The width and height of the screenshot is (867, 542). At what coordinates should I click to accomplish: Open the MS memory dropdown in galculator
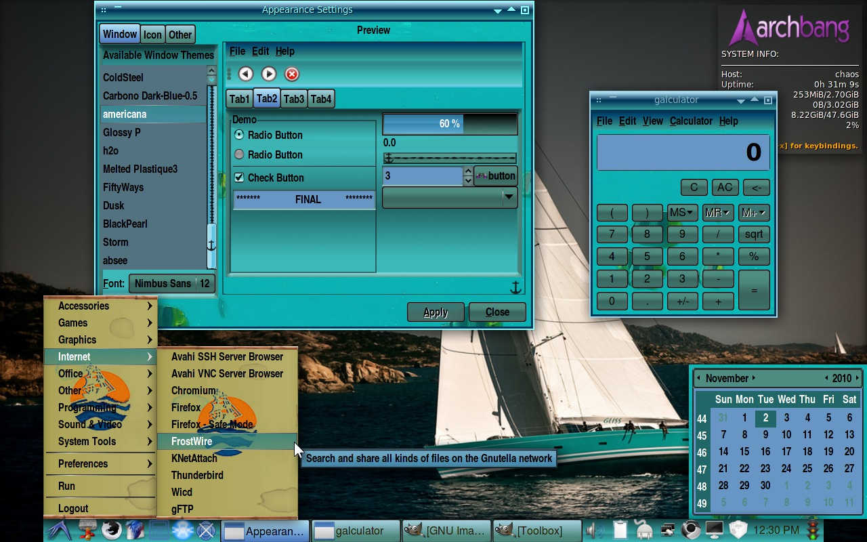[x=682, y=213]
